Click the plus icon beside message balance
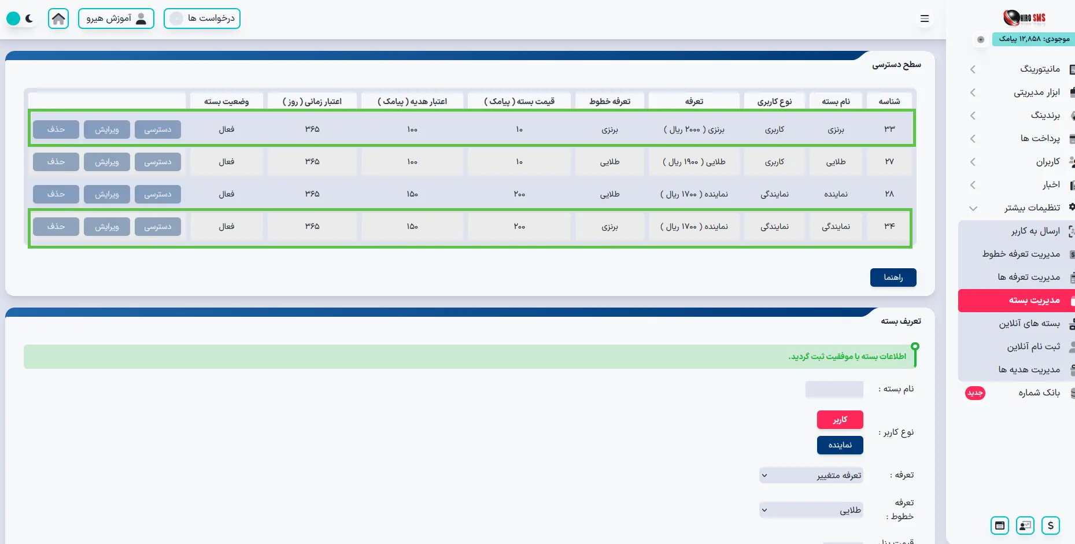This screenshot has height=544, width=1075. 981,39
